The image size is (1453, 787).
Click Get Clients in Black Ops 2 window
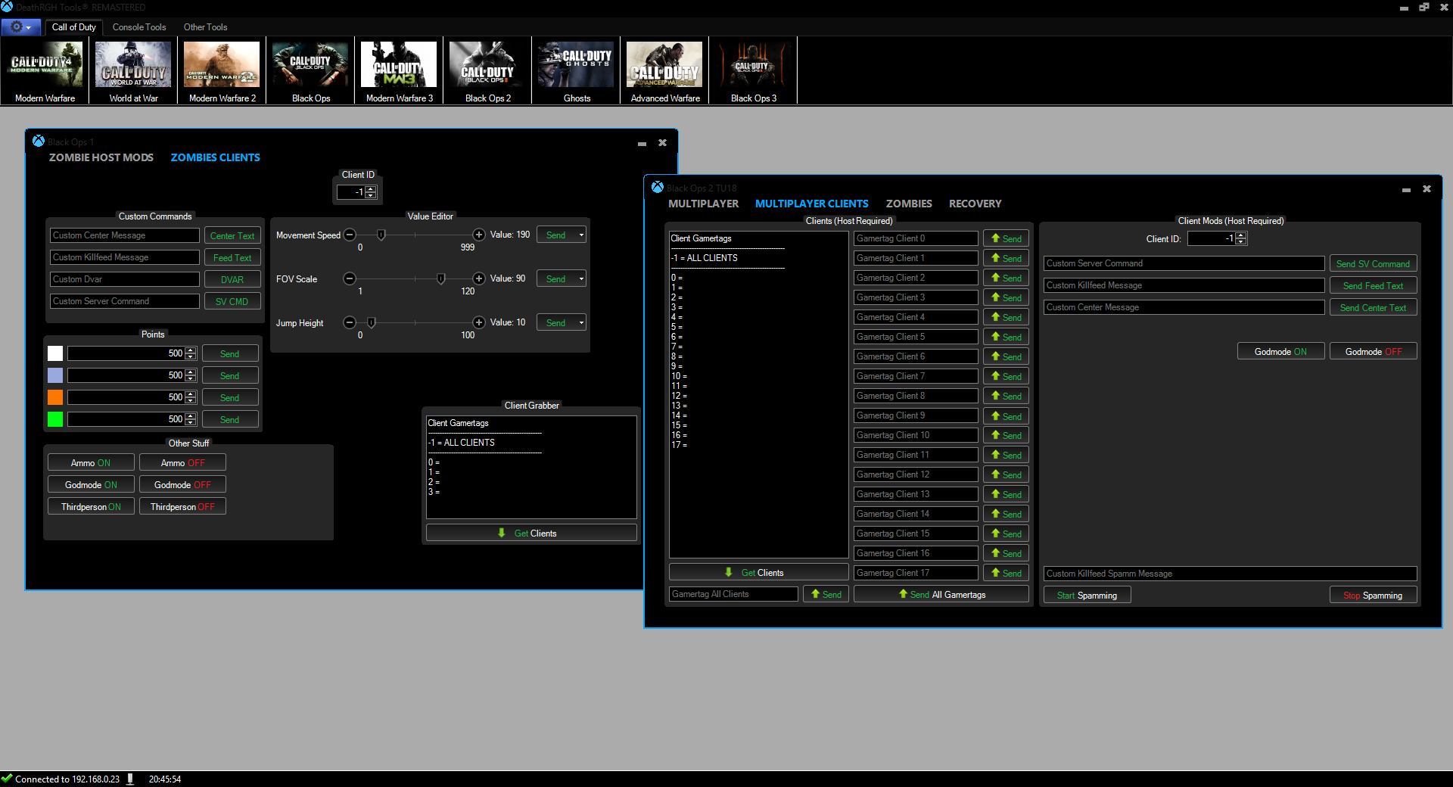(758, 573)
